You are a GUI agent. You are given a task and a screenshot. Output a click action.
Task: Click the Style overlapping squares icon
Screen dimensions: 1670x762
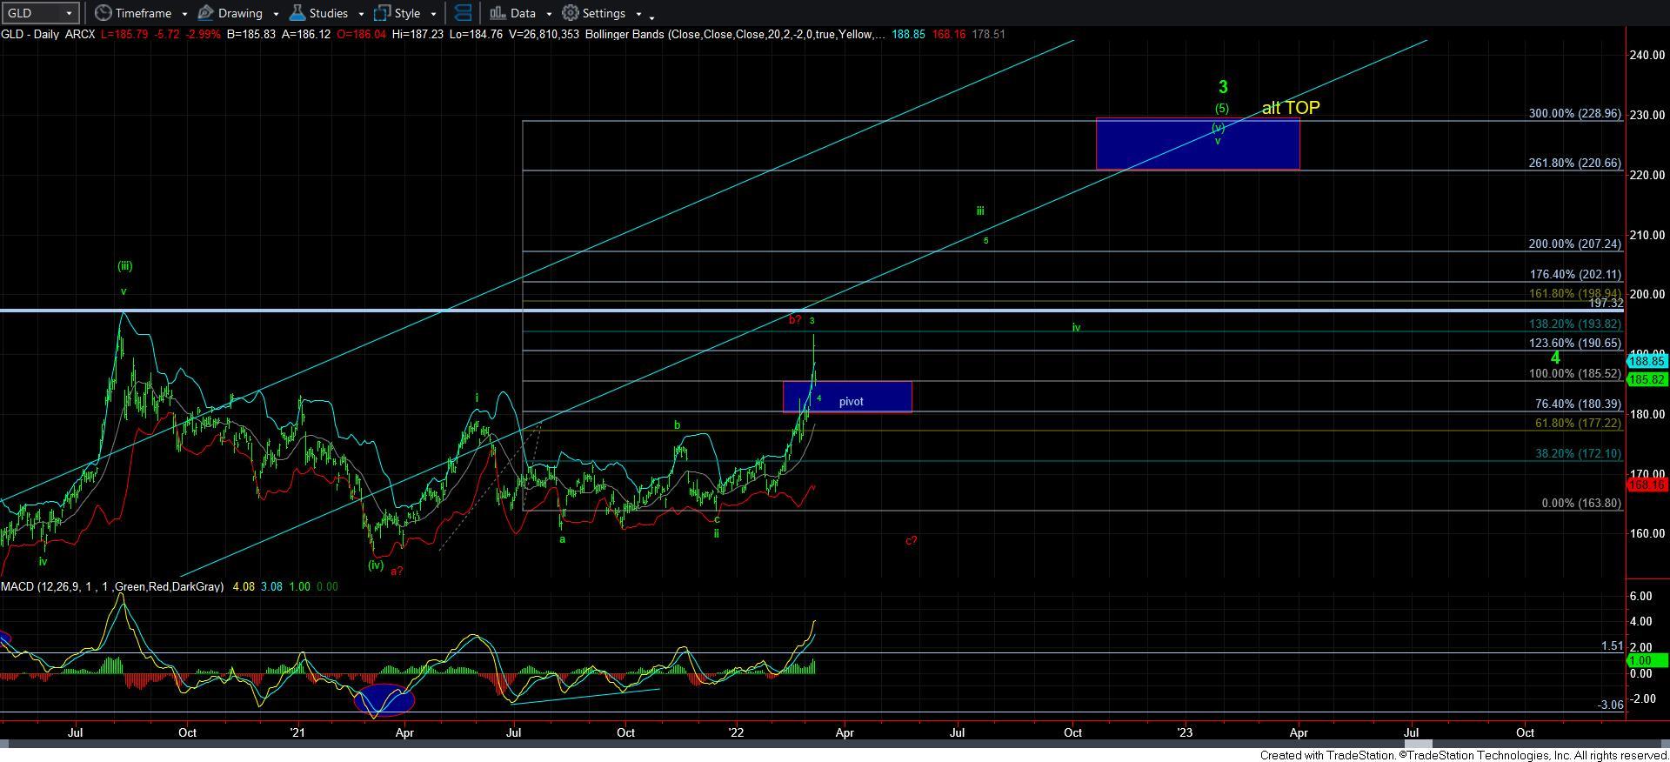tap(382, 13)
